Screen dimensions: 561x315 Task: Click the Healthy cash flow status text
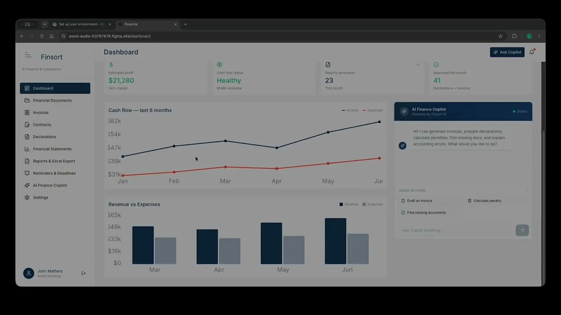(229, 80)
